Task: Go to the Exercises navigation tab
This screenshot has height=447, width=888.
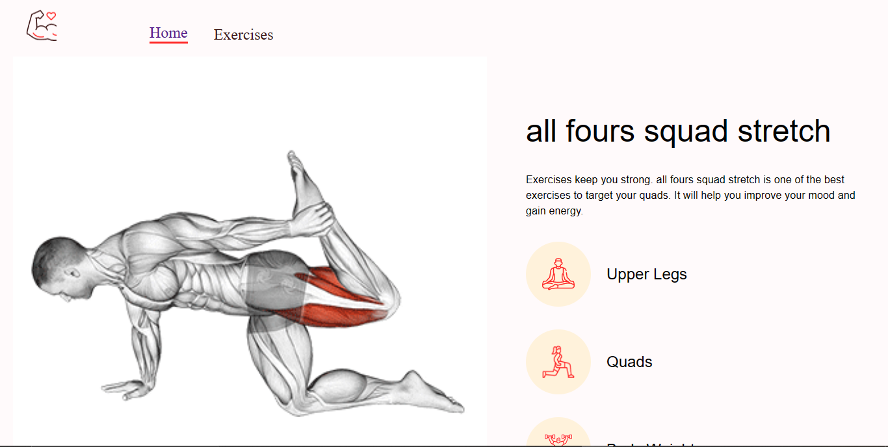Action: [243, 35]
